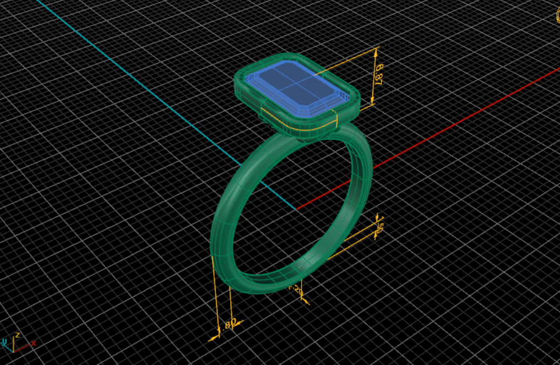Click the origin where red and cyan axes meet
The width and height of the screenshot is (560, 365).
click(296, 210)
